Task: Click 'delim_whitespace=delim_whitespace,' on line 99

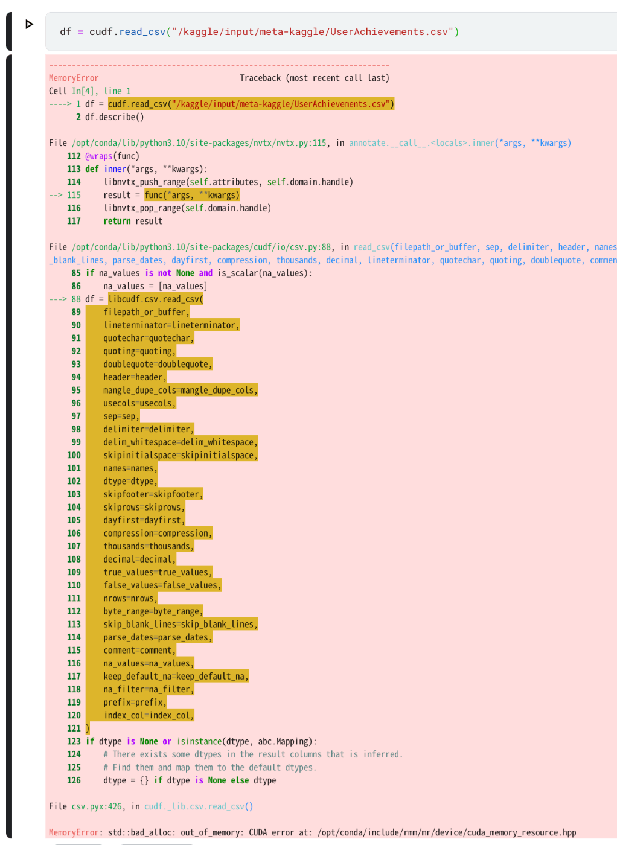Action: point(181,442)
